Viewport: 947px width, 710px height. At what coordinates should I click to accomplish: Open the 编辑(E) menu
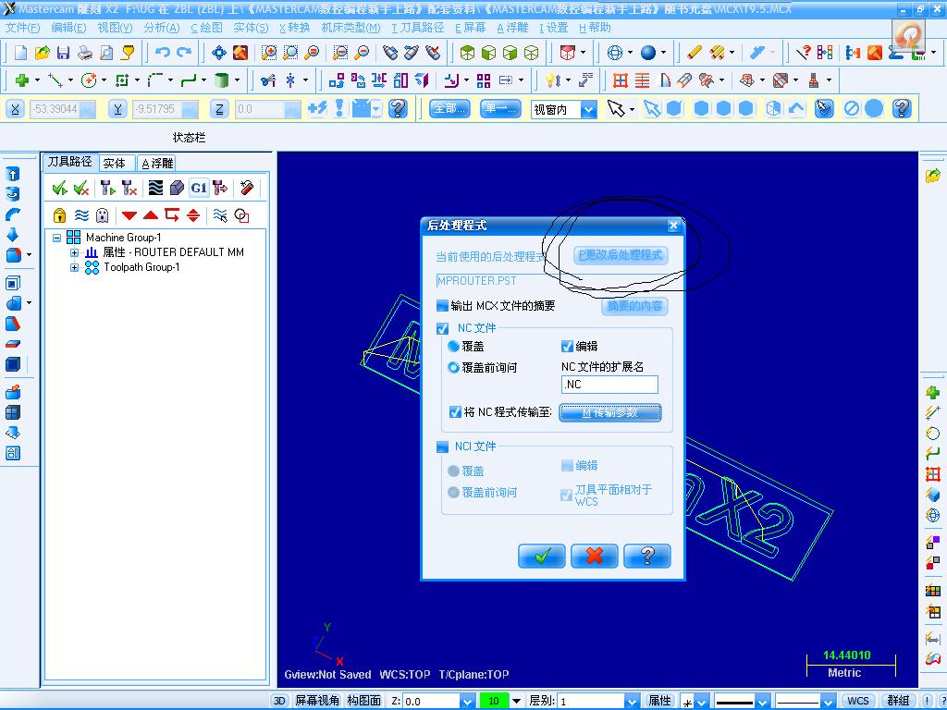click(68, 28)
